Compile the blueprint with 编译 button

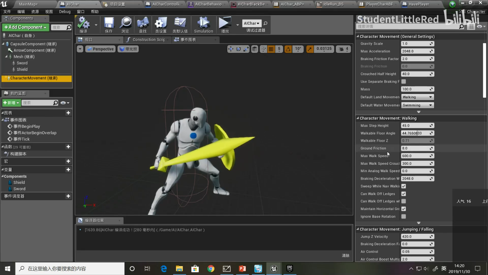83,25
